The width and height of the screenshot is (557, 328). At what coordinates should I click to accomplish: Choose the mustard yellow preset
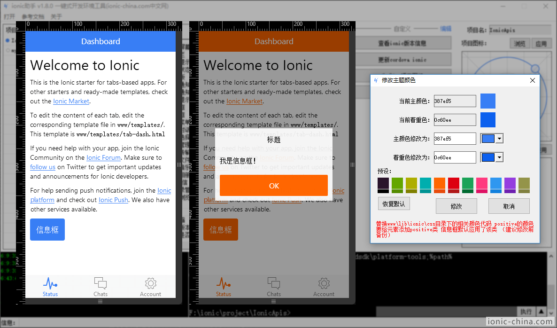coord(411,186)
